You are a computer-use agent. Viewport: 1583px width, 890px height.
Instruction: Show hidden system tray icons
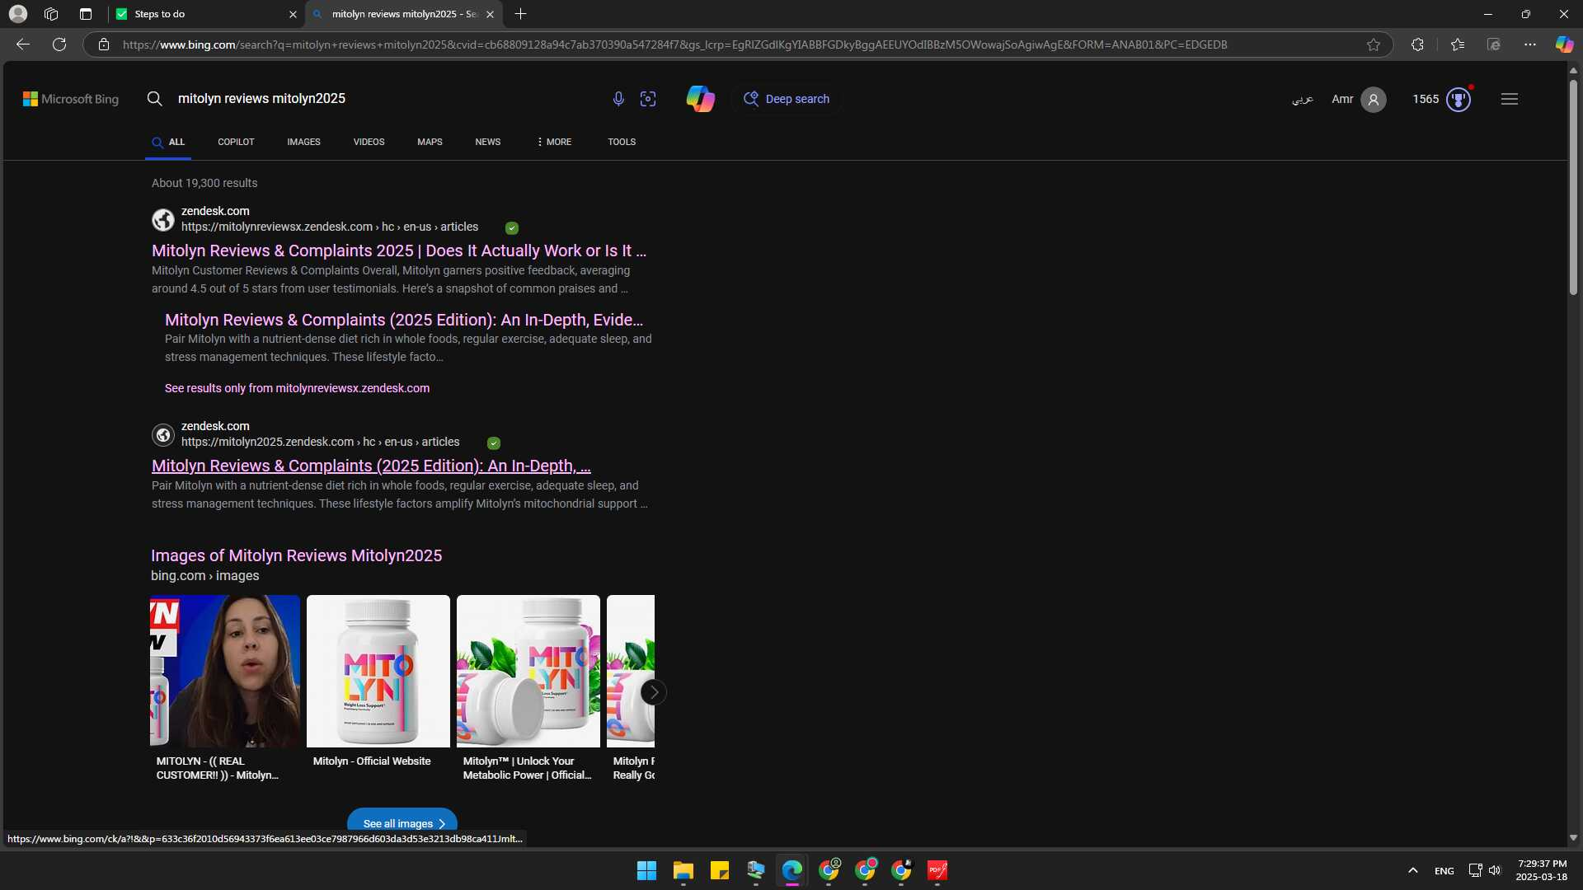tap(1412, 870)
